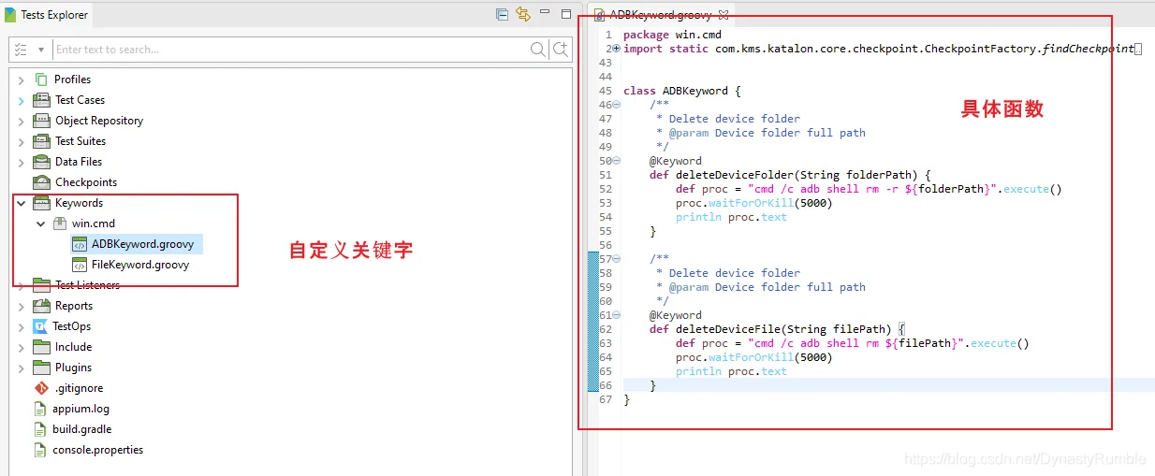Collapse comment block at line 57
Viewport: 1155px width, 476px height.
[x=616, y=259]
